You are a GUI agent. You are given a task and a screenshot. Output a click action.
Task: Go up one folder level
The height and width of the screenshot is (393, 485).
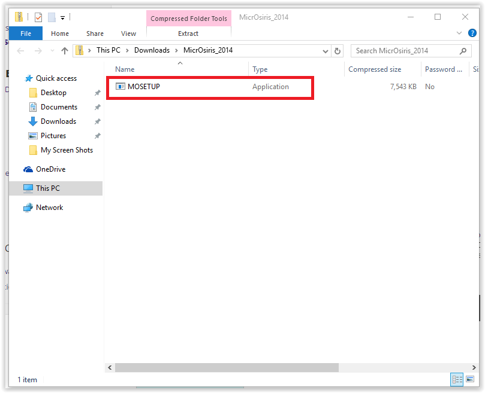[x=64, y=51]
